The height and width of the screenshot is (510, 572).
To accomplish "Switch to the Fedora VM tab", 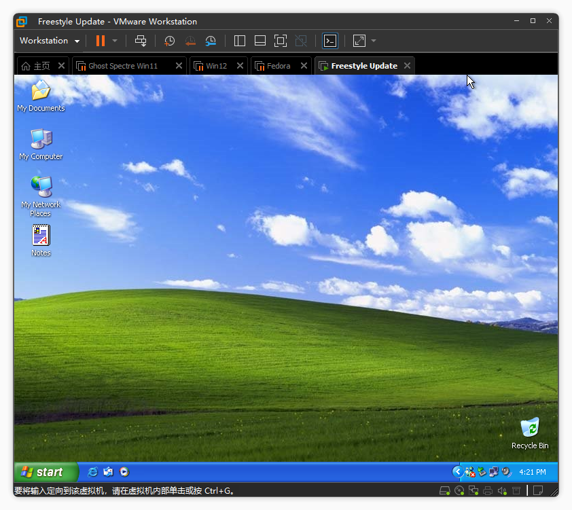I will tap(278, 66).
